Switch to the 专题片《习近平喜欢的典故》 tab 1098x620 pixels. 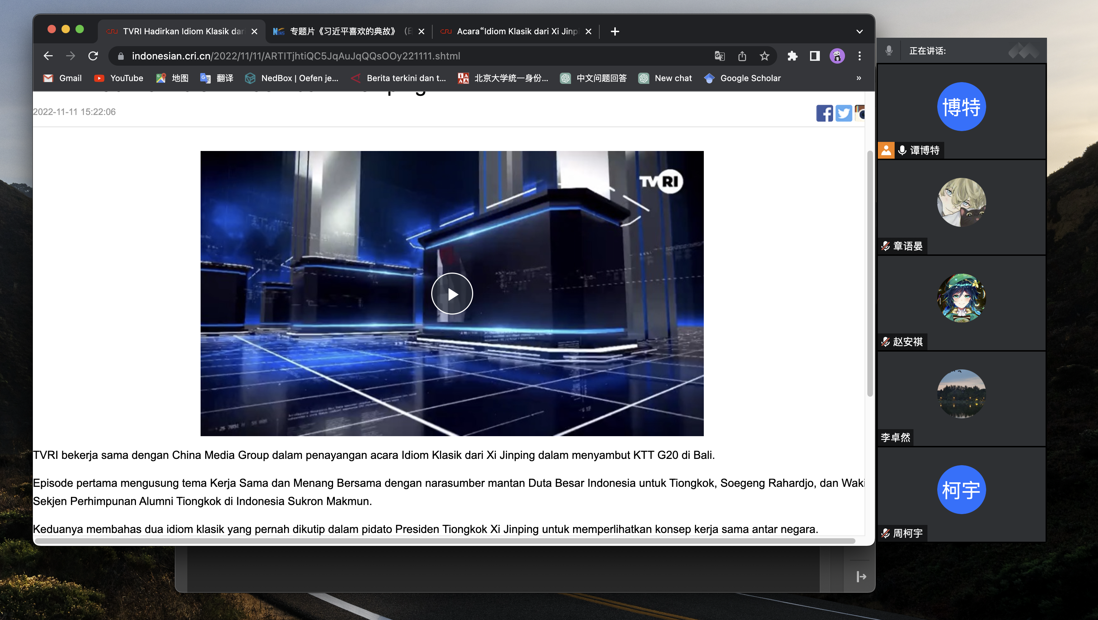pyautogui.click(x=344, y=31)
